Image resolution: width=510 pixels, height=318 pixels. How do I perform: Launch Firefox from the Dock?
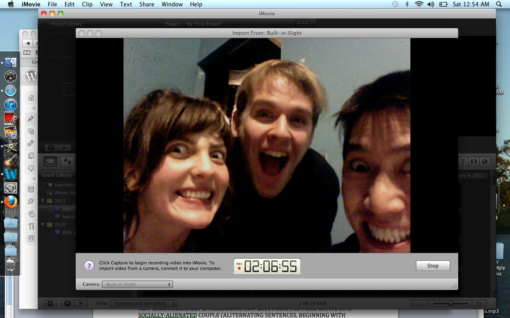11,202
